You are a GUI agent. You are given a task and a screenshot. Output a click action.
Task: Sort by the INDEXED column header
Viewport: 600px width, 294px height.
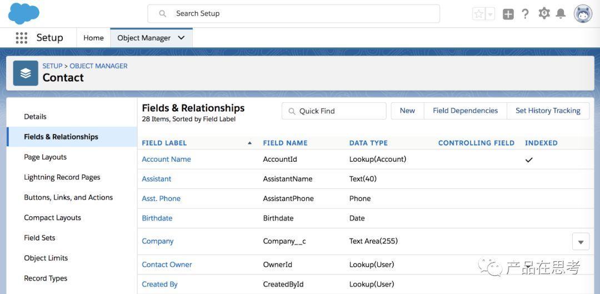coord(541,143)
